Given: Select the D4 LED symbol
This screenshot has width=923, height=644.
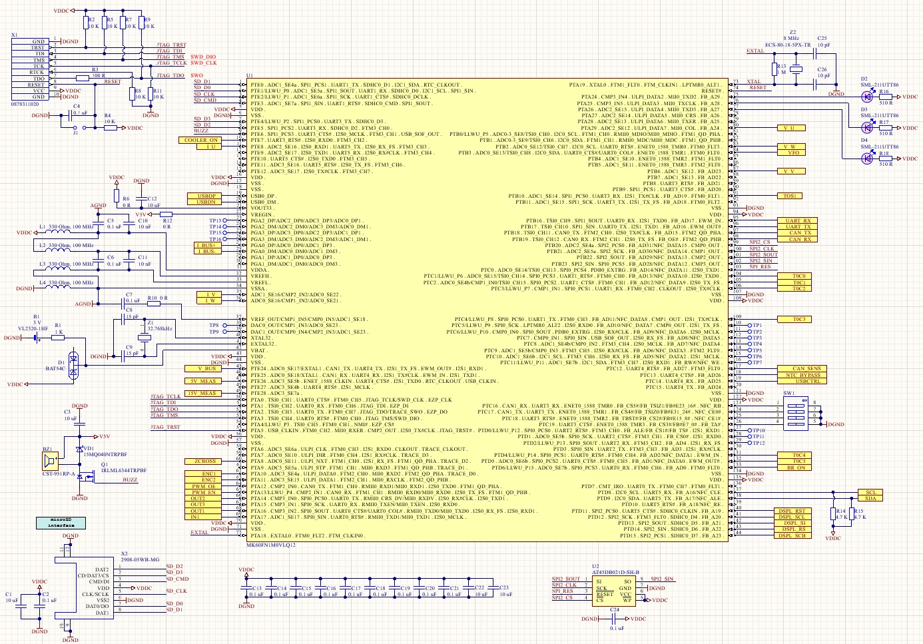Looking at the screenshot, I should pos(866,159).
